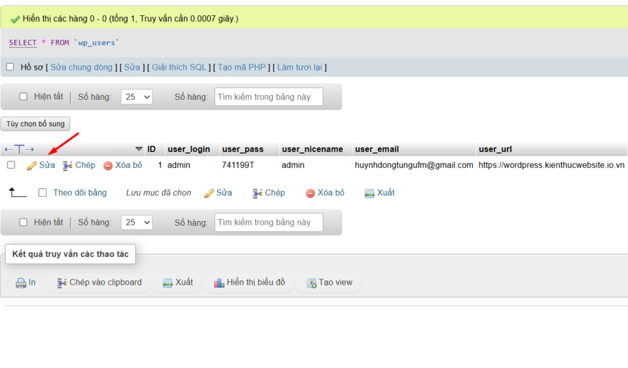628x368 pixels.
Task: Click the email huynhdongtungufm@gmail.com cell
Action: tap(414, 165)
